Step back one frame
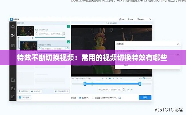Screen dimensions: 186x115 pos(106,78)
